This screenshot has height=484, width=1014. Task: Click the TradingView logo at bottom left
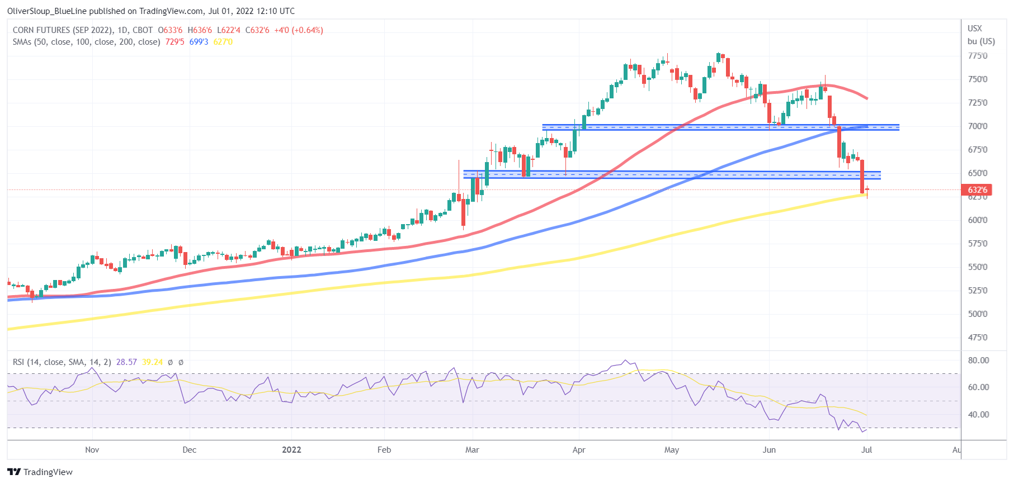(x=40, y=472)
